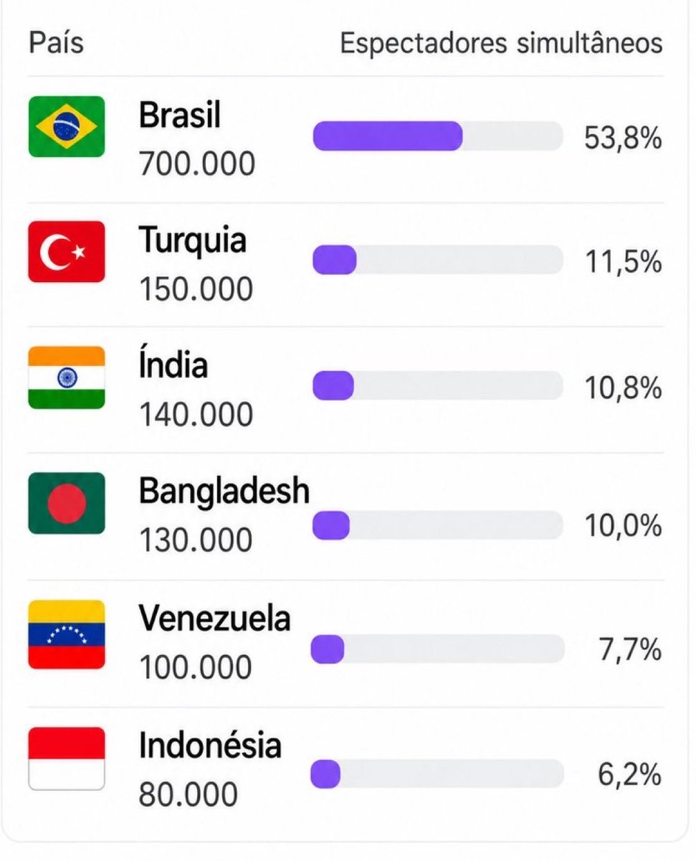Select the Bangladesh country label
Screen dimensions: 696x861
224,491
